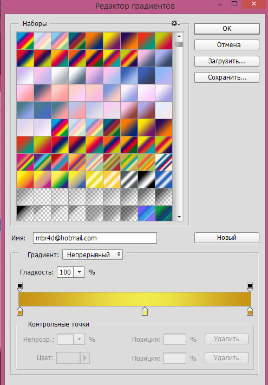Open the presets gear menu
This screenshot has width=268, height=385.
(175, 23)
